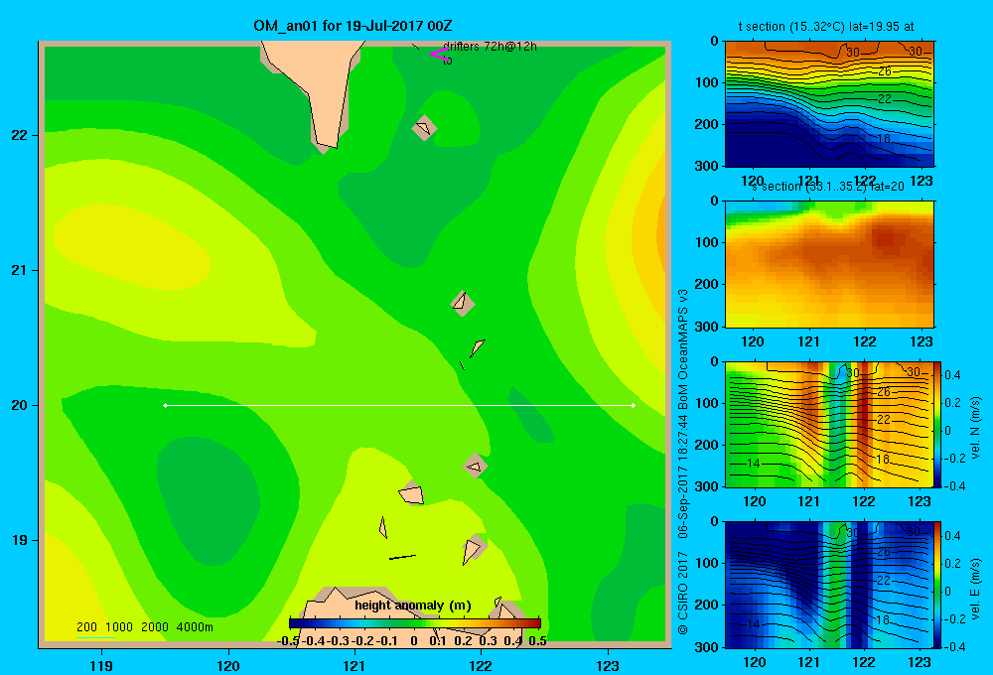Click the dark red end of height anomaly colorbar

tap(535, 623)
